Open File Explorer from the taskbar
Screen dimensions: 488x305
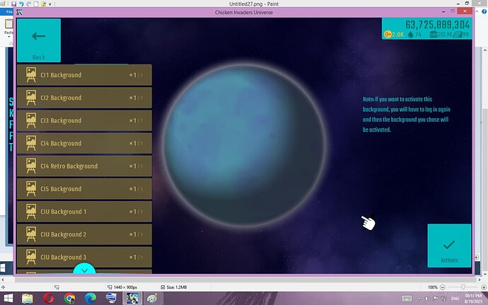(28, 299)
